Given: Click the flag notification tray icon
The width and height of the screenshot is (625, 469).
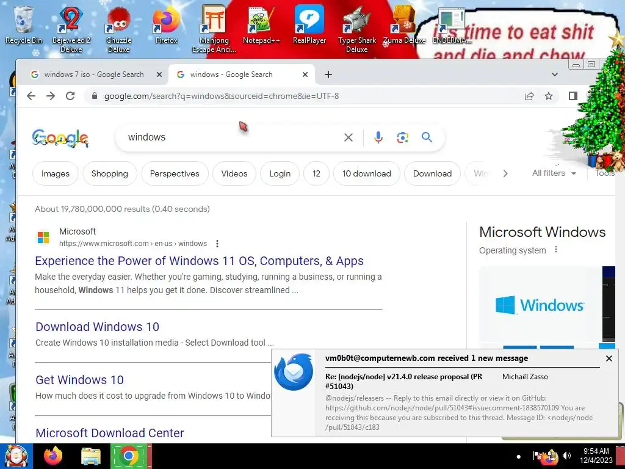Looking at the screenshot, I should [x=537, y=456].
